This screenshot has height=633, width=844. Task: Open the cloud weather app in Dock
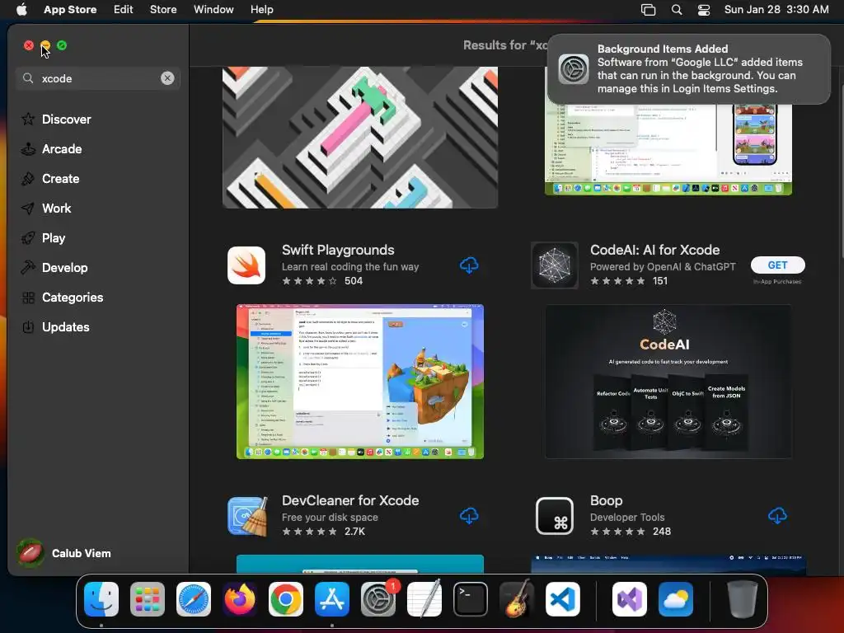pos(676,599)
